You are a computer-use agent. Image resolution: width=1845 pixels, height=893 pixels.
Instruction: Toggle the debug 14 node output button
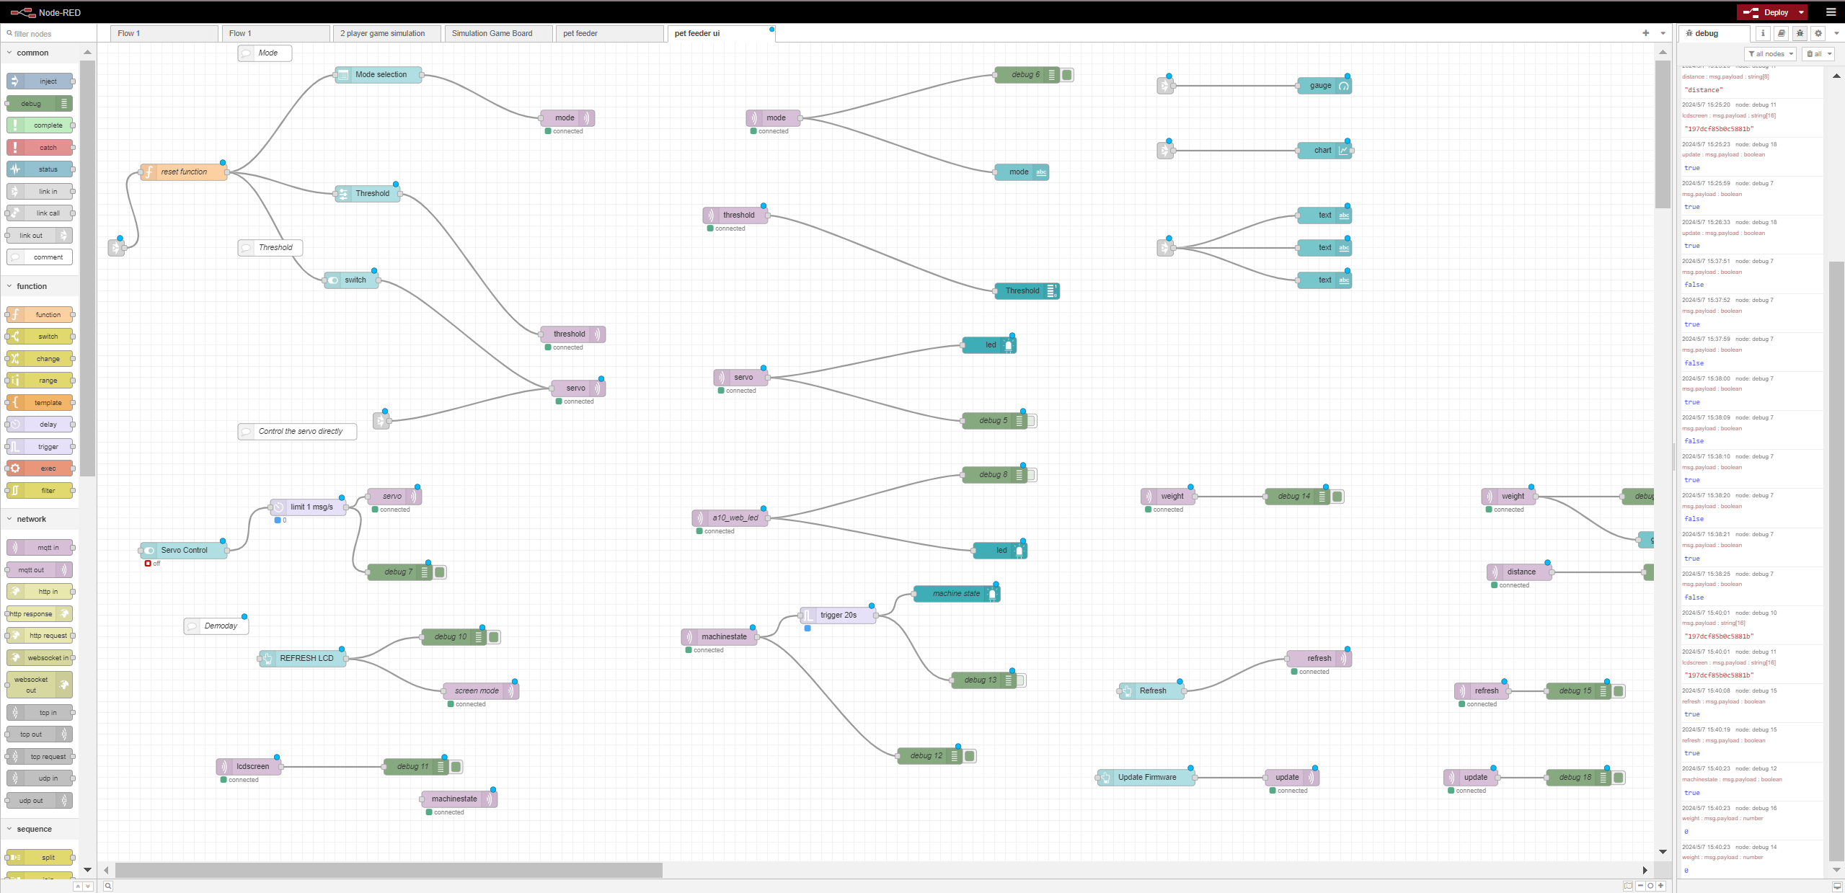pos(1337,497)
